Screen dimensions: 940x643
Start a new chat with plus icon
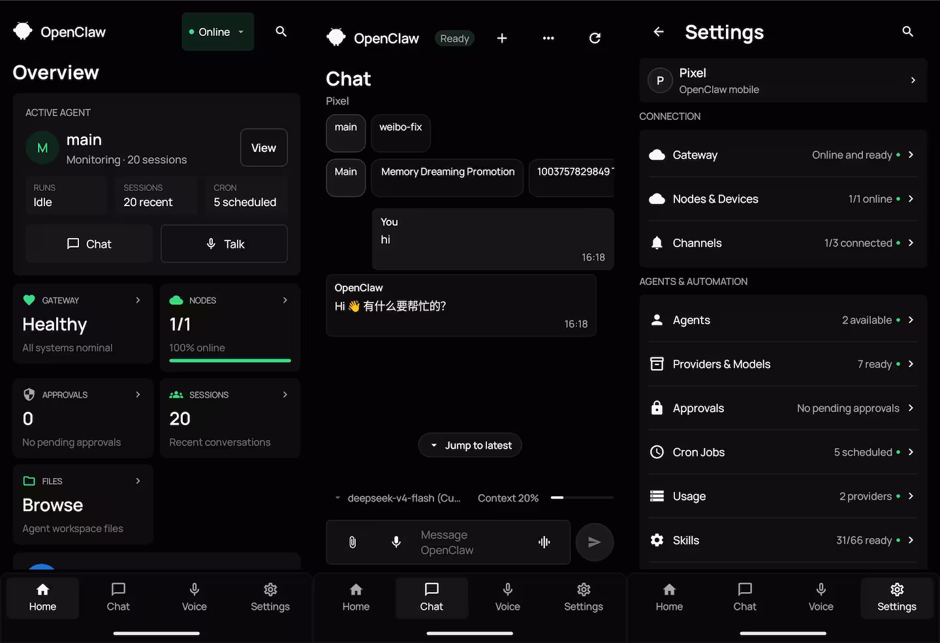click(502, 38)
